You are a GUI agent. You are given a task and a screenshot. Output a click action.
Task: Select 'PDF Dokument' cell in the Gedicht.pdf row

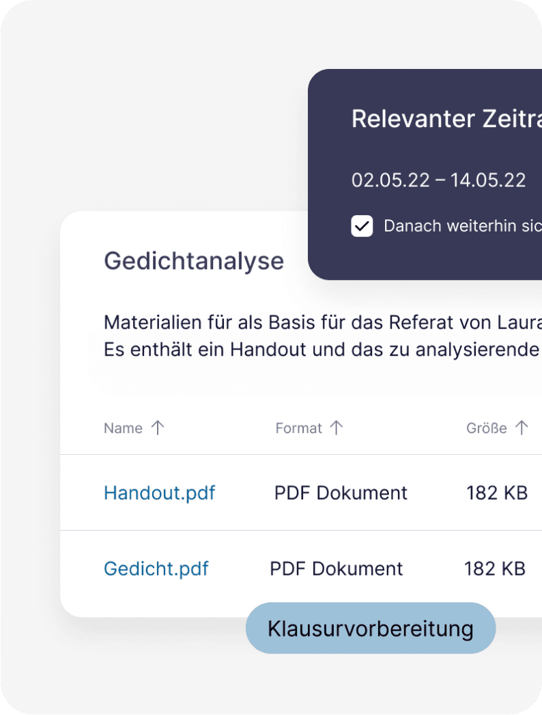336,569
